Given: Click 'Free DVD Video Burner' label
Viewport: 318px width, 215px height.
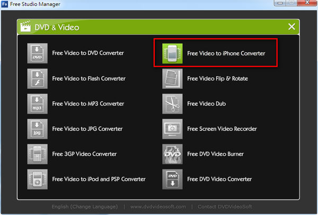Looking at the screenshot, I should pyautogui.click(x=215, y=154).
